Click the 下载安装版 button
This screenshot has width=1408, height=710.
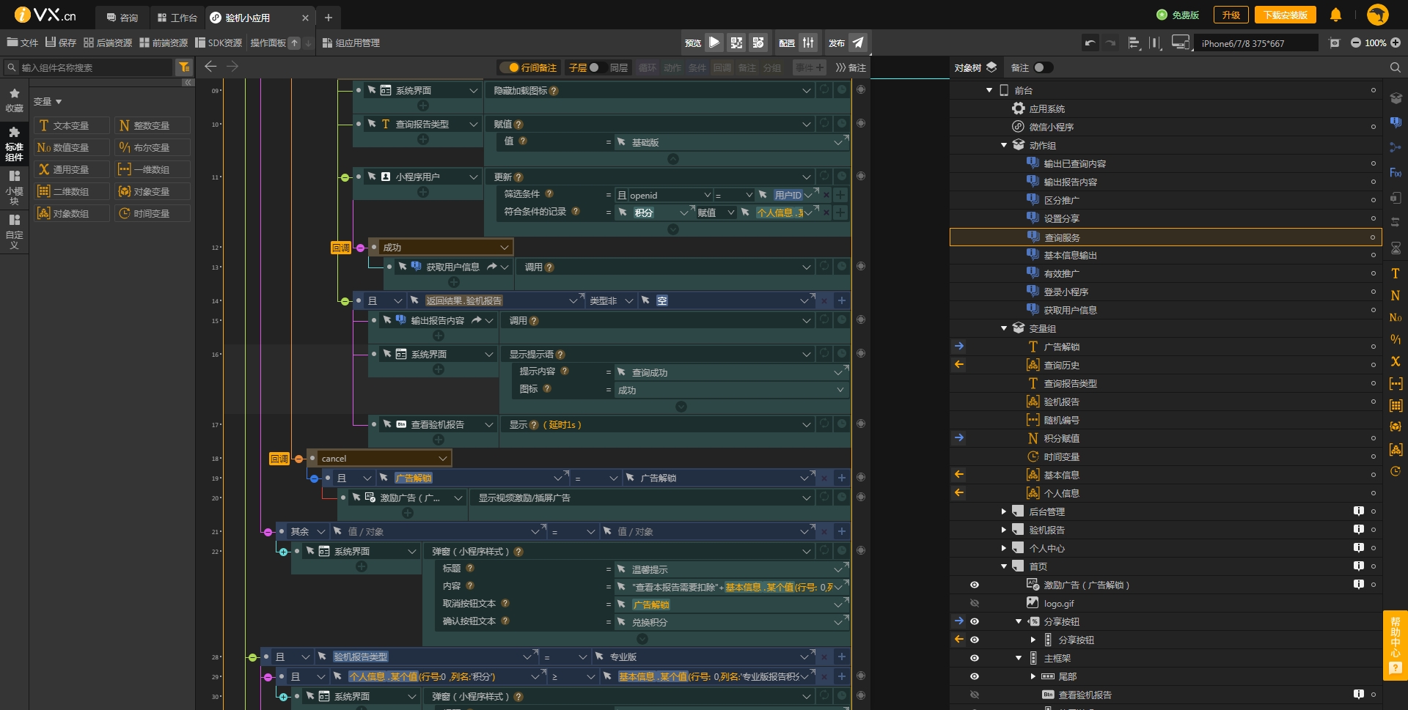coord(1286,15)
